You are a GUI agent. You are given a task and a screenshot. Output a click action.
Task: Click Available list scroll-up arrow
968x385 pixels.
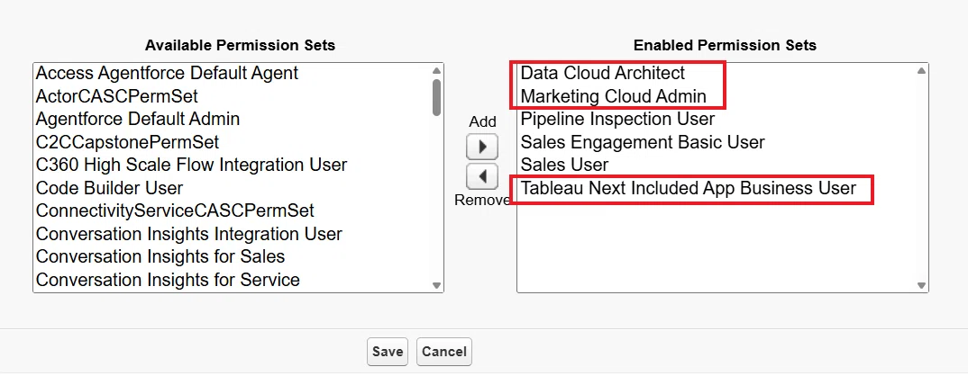(436, 71)
